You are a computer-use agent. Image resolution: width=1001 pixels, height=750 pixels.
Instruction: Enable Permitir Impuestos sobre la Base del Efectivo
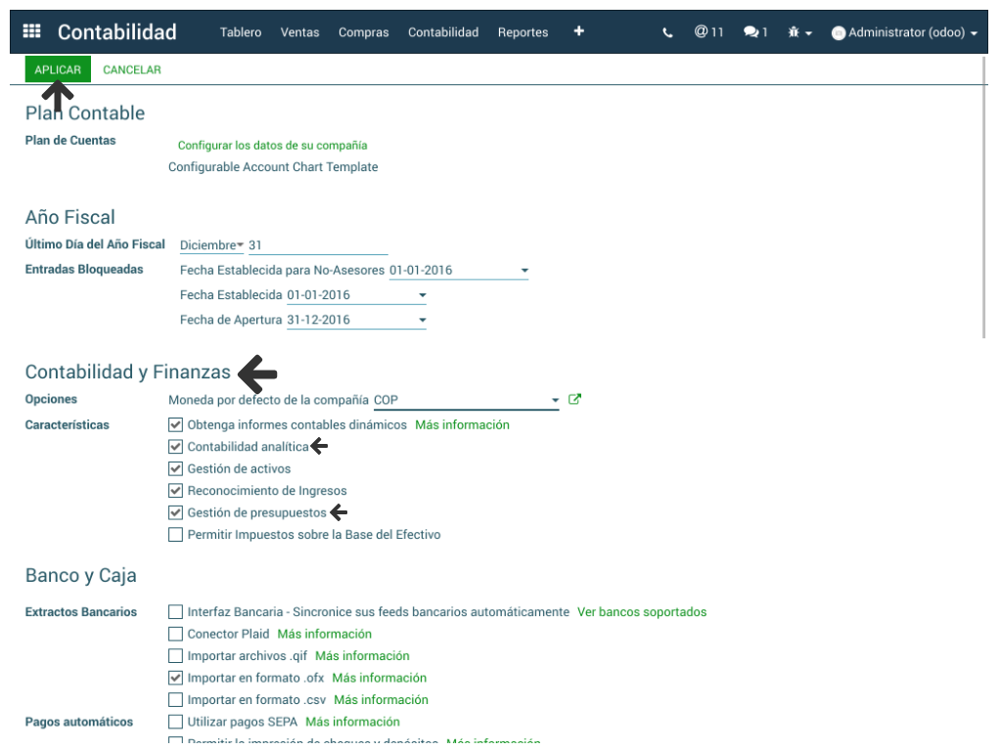[176, 535]
